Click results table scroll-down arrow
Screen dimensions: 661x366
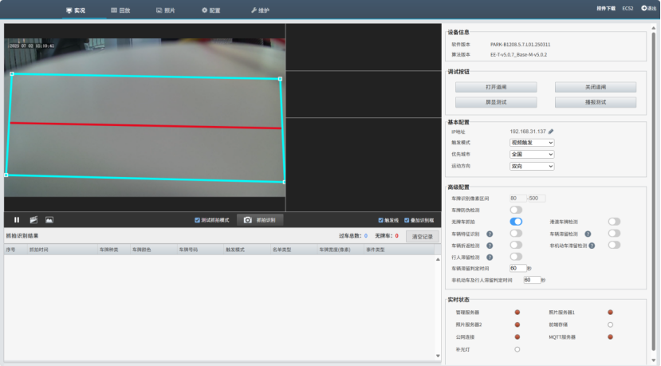tap(438, 356)
